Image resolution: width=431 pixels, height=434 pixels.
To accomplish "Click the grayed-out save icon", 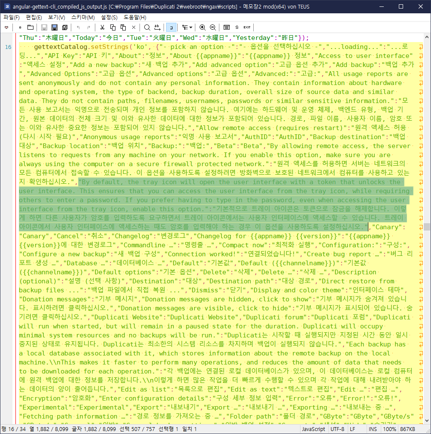I will tap(44, 27).
